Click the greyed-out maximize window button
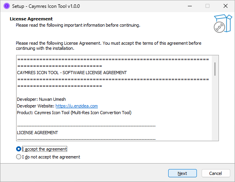Viewport: 235px width, 182px height. 207,6
